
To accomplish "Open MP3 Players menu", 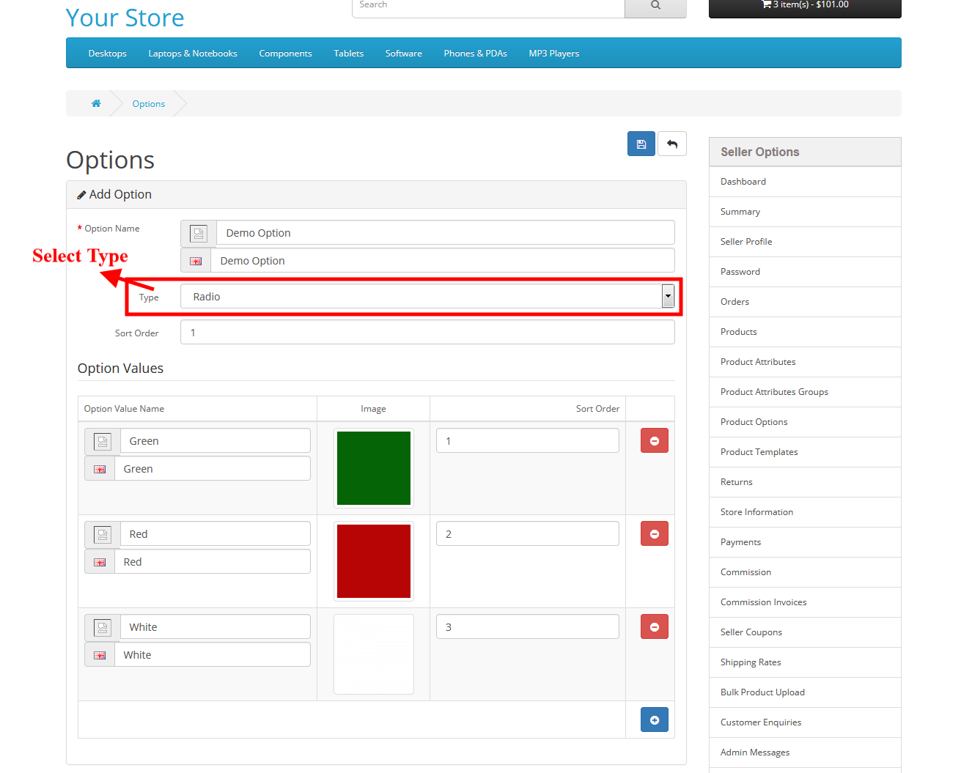I will [x=554, y=53].
